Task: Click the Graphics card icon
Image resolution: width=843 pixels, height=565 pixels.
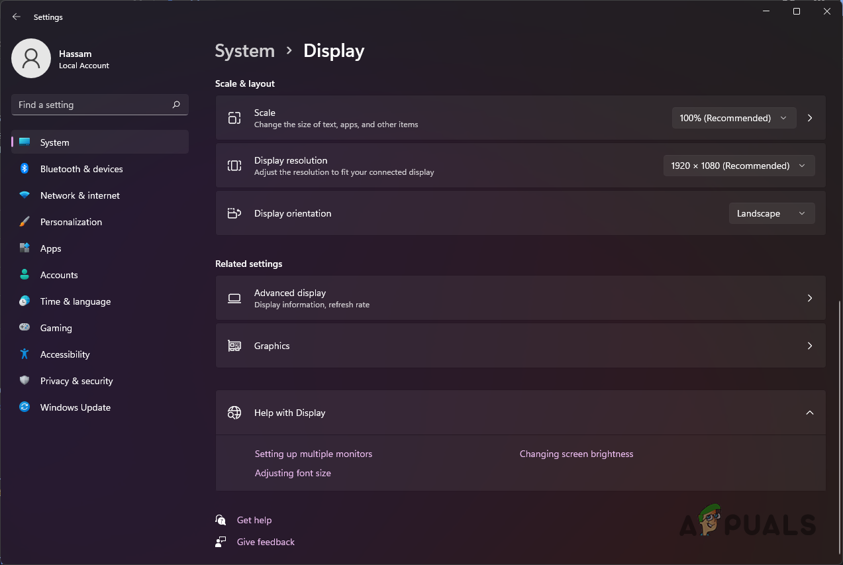Action: click(x=234, y=346)
